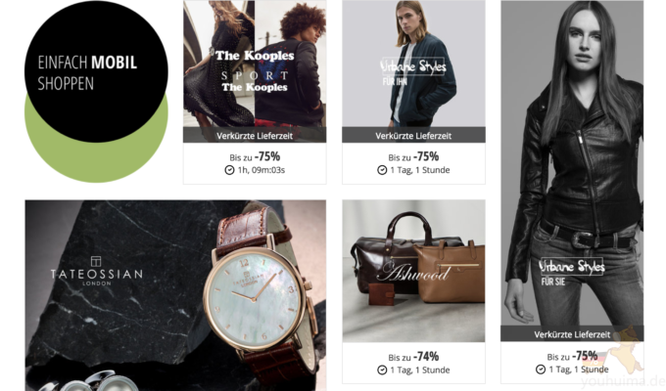Click clock icon under Urbane Styles Für Ihn

point(382,170)
